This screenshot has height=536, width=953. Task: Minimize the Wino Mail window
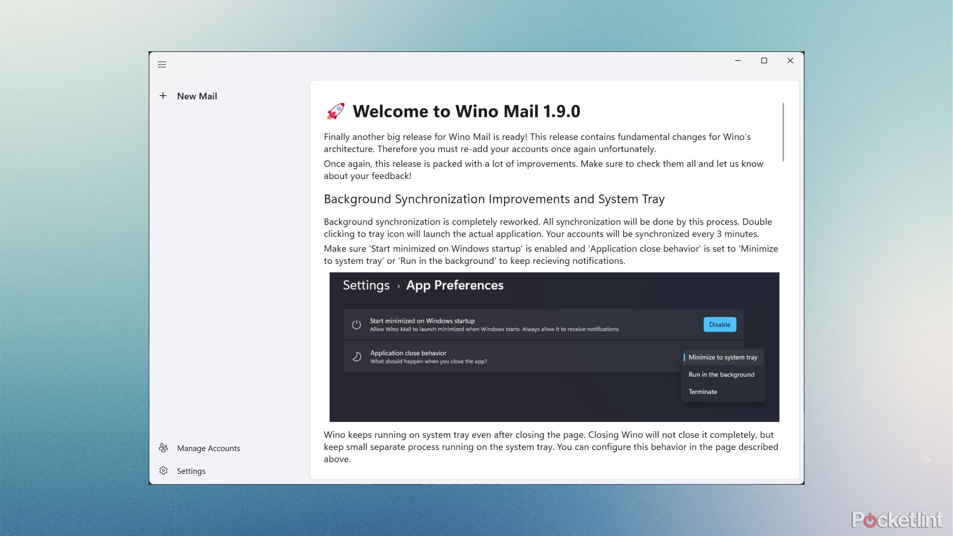738,61
